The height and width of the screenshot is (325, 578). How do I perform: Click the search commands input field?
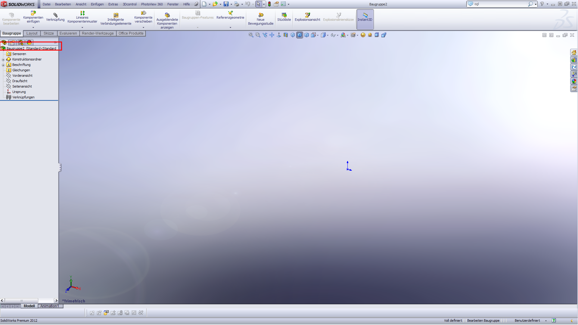500,4
